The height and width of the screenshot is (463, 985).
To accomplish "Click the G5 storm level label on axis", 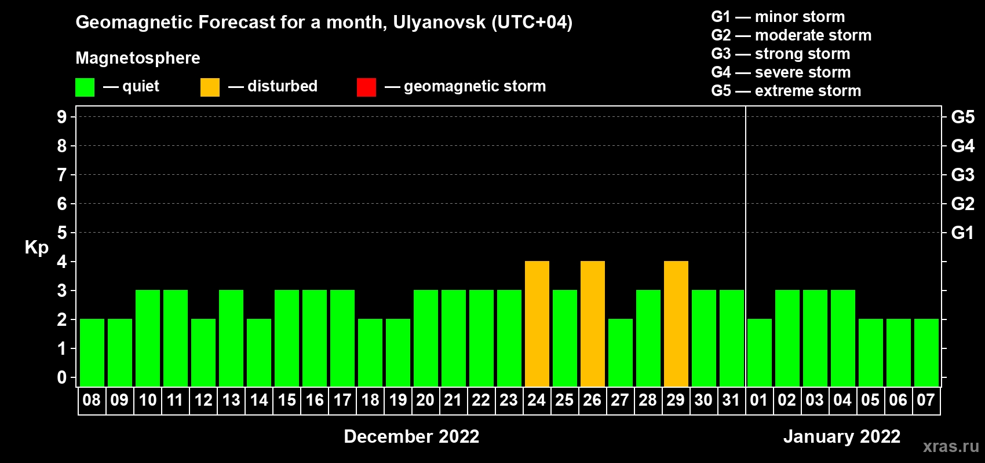I will coord(962,117).
